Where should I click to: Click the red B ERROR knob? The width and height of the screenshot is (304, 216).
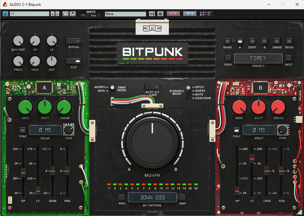point(278,107)
